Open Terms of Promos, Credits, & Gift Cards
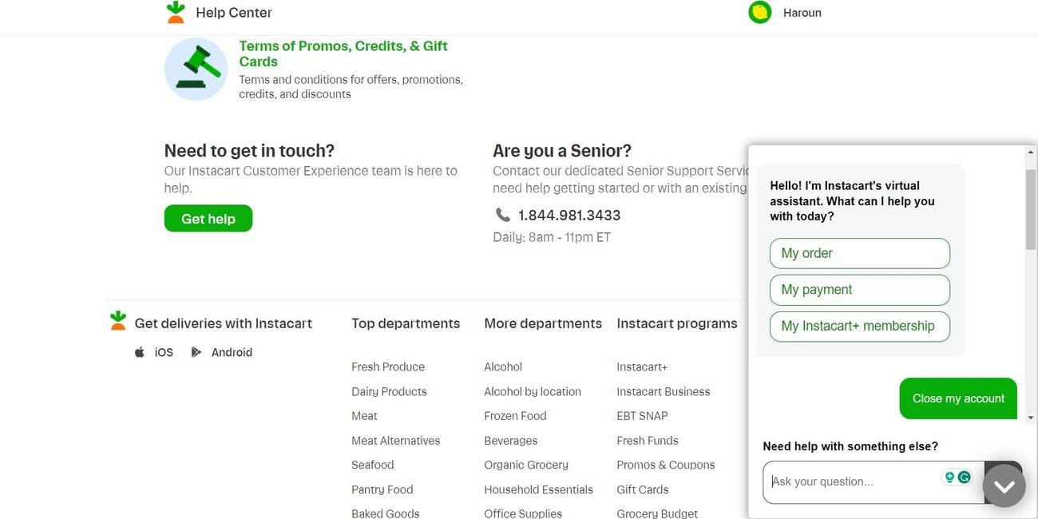The width and height of the screenshot is (1038, 519). point(343,53)
